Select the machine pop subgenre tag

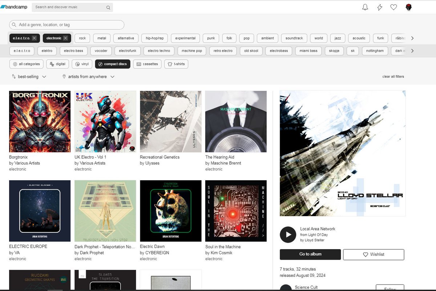192,51
